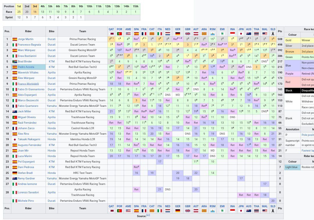This screenshot has height=220, width=314.
Task: Open the Andrea Iannone rider link
Action: pyautogui.click(x=27, y=184)
